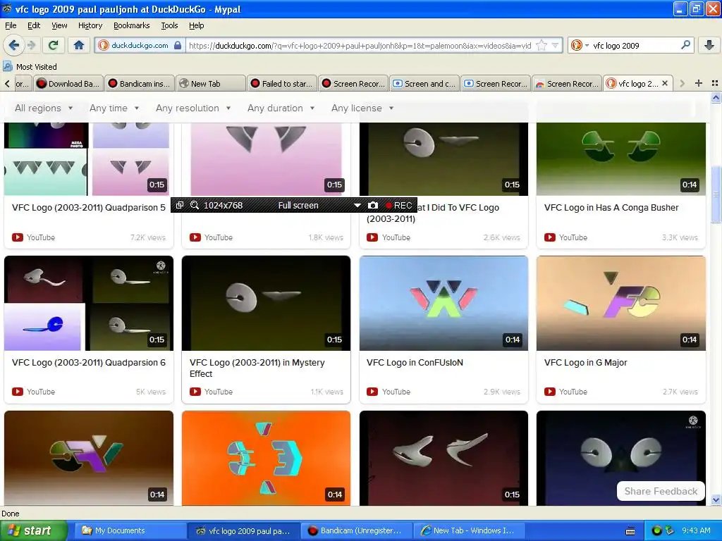Click the search magnifier in the search box
The image size is (722, 541).
pos(685,45)
